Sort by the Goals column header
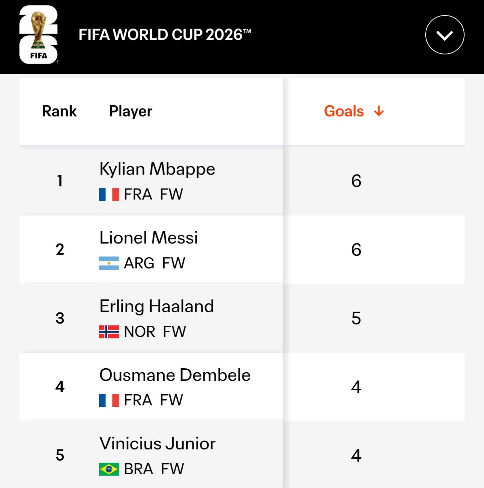The width and height of the screenshot is (484, 488). coord(344,111)
